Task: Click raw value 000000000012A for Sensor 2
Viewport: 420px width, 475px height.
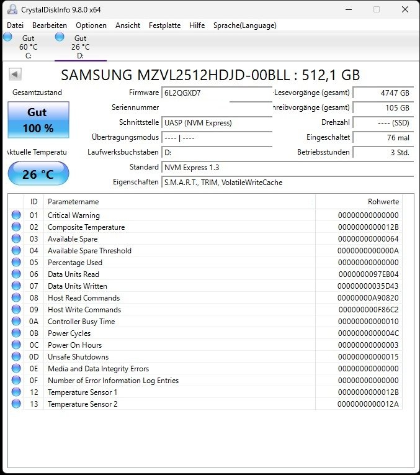Action: tap(368, 404)
